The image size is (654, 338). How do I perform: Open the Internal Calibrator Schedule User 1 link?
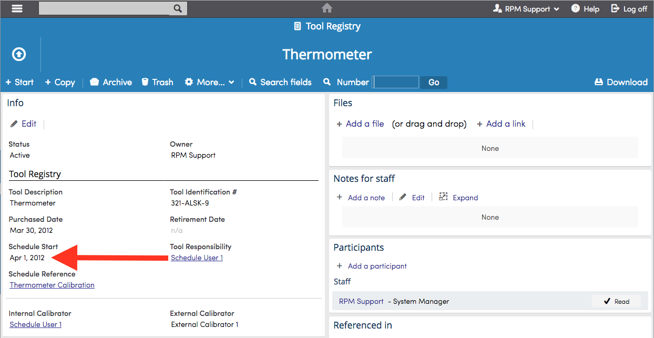click(35, 324)
